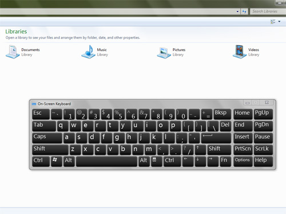Open the Documents library icon
The height and width of the screenshot is (214, 286).
13,52
